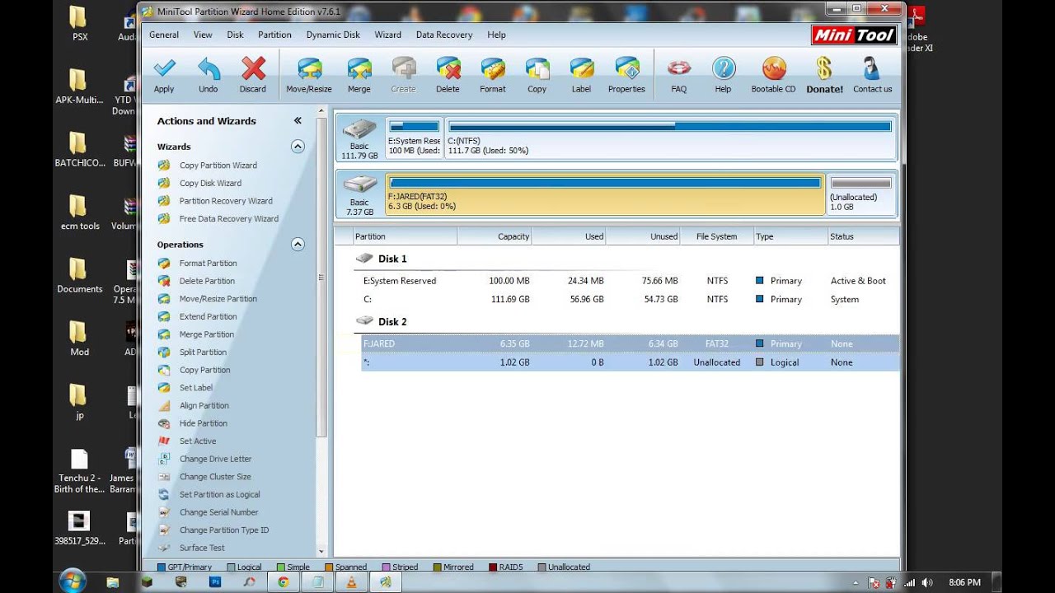The height and width of the screenshot is (593, 1055).
Task: Open the Dynamic Disk menu
Action: coord(333,35)
